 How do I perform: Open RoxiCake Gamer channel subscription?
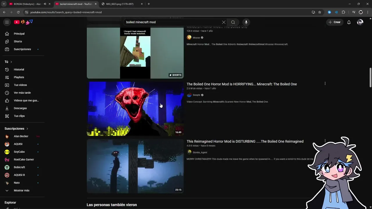[x=23, y=160]
